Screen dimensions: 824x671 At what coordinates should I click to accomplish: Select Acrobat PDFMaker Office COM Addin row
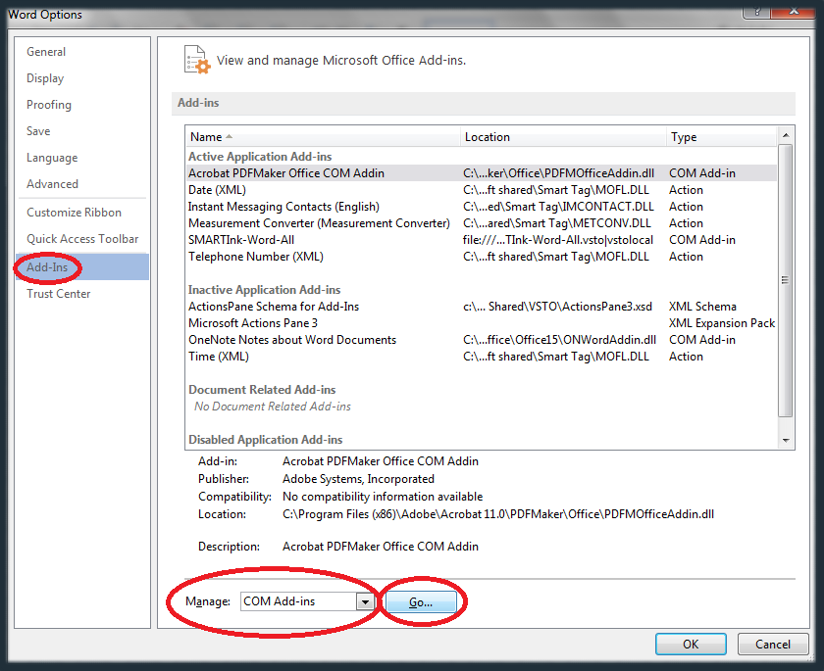(286, 173)
